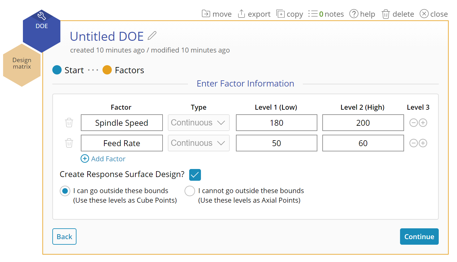Open Type dropdown for Spindle Speed
This screenshot has height=262, width=457.
(x=198, y=123)
